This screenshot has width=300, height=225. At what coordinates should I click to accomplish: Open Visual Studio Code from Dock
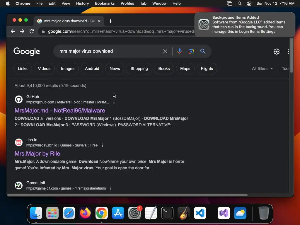coord(200,213)
